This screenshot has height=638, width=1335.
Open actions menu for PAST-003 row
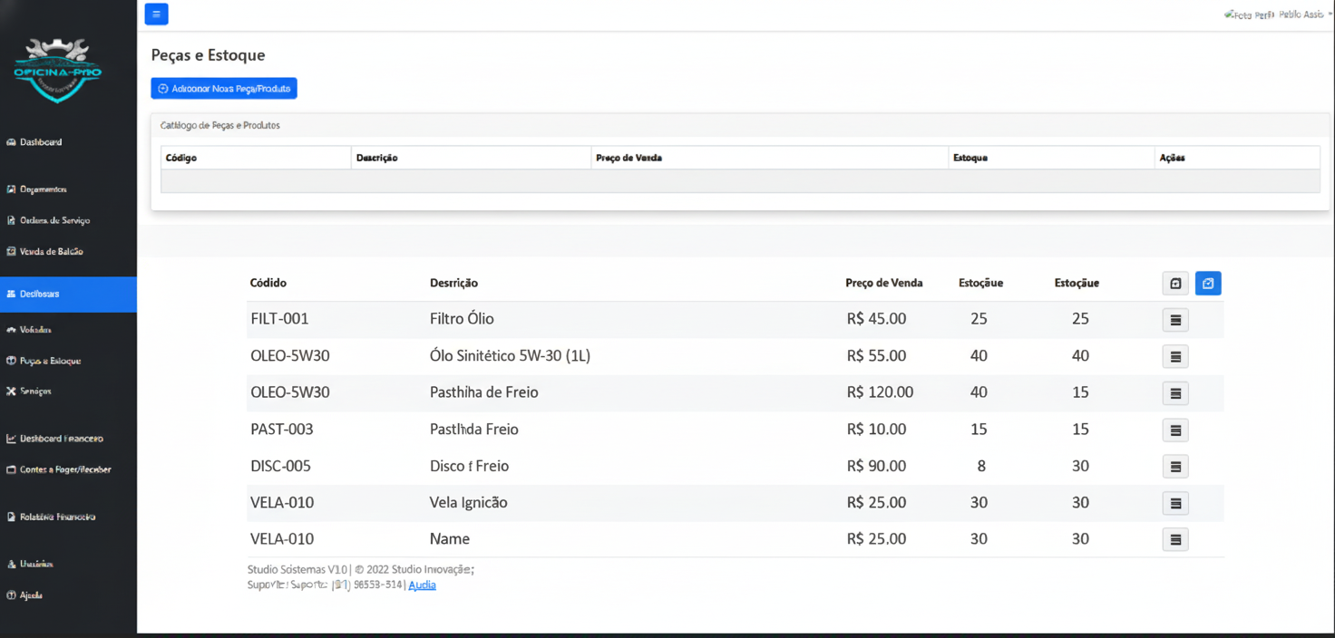[1175, 430]
